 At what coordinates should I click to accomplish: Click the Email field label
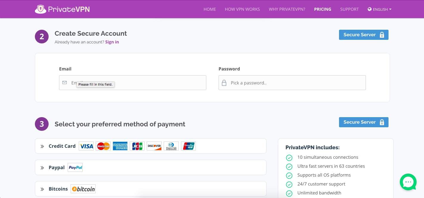tap(65, 69)
